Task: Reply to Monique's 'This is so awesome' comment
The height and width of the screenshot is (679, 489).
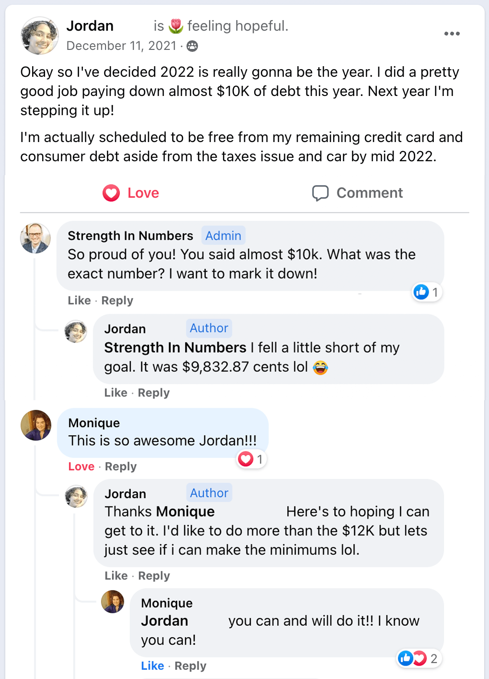Action: point(121,466)
